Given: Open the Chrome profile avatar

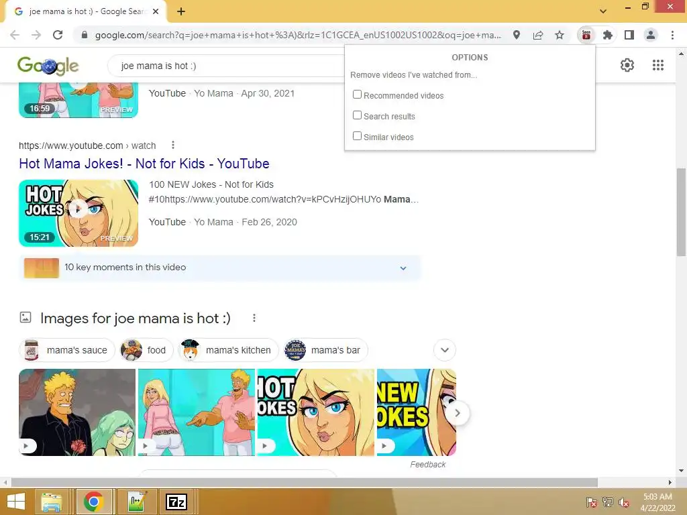Looking at the screenshot, I should tap(651, 35).
